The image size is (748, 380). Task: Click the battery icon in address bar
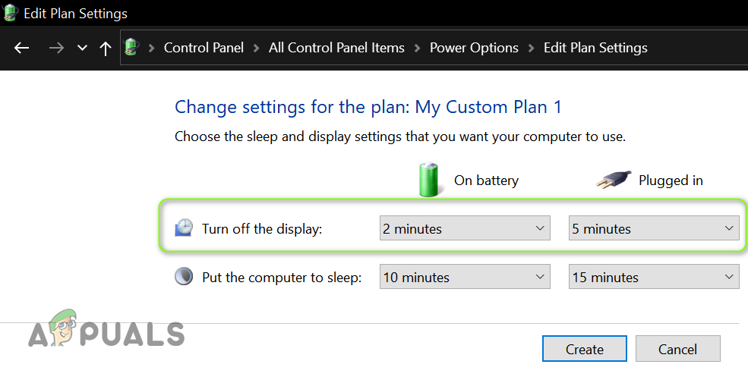coord(132,48)
